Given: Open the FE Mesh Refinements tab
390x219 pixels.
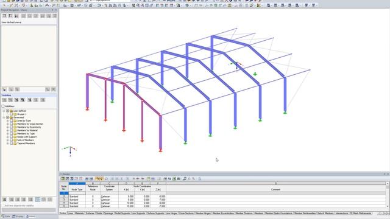Looking at the screenshot, I should [x=361, y=214].
